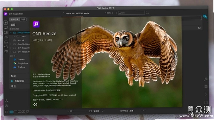This screenshot has height=120, width=214.
Task: Open Dropbox cloud storage
Action: pos(21,60)
